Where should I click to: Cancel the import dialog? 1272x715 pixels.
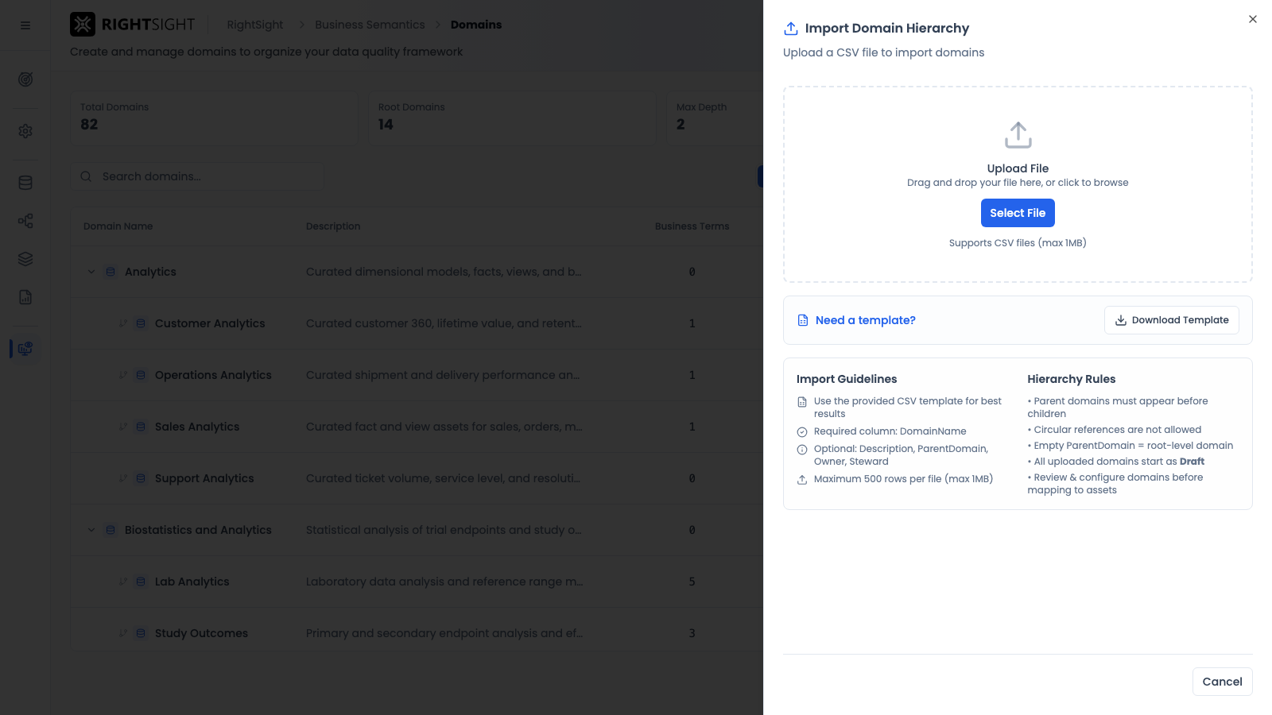click(1222, 682)
